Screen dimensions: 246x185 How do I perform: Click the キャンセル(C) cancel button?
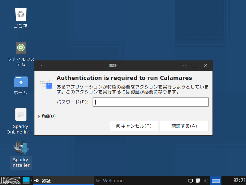point(133,126)
